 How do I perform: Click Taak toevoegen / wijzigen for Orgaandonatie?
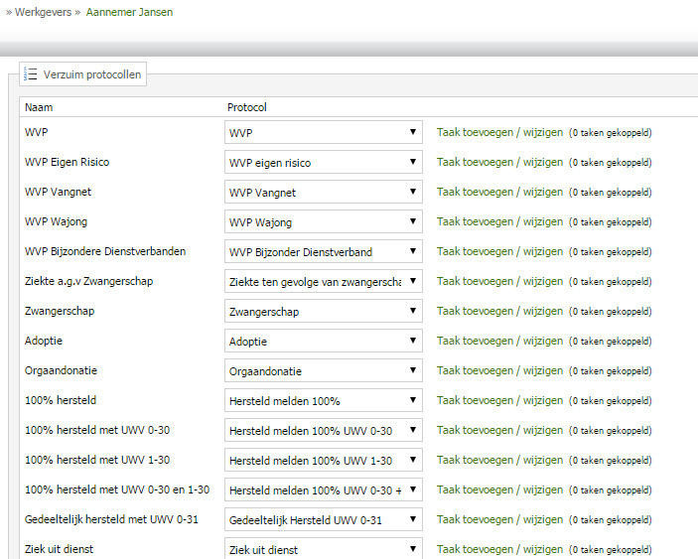[499, 370]
